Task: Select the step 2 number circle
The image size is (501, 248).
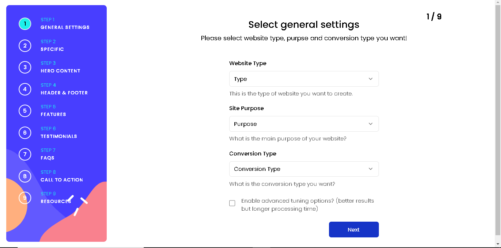Action: click(x=25, y=46)
